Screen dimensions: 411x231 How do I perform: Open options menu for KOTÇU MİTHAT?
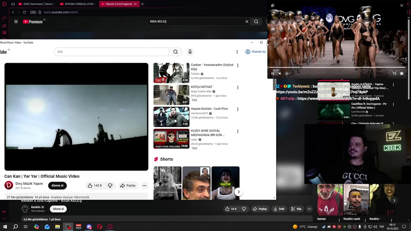pyautogui.click(x=238, y=87)
